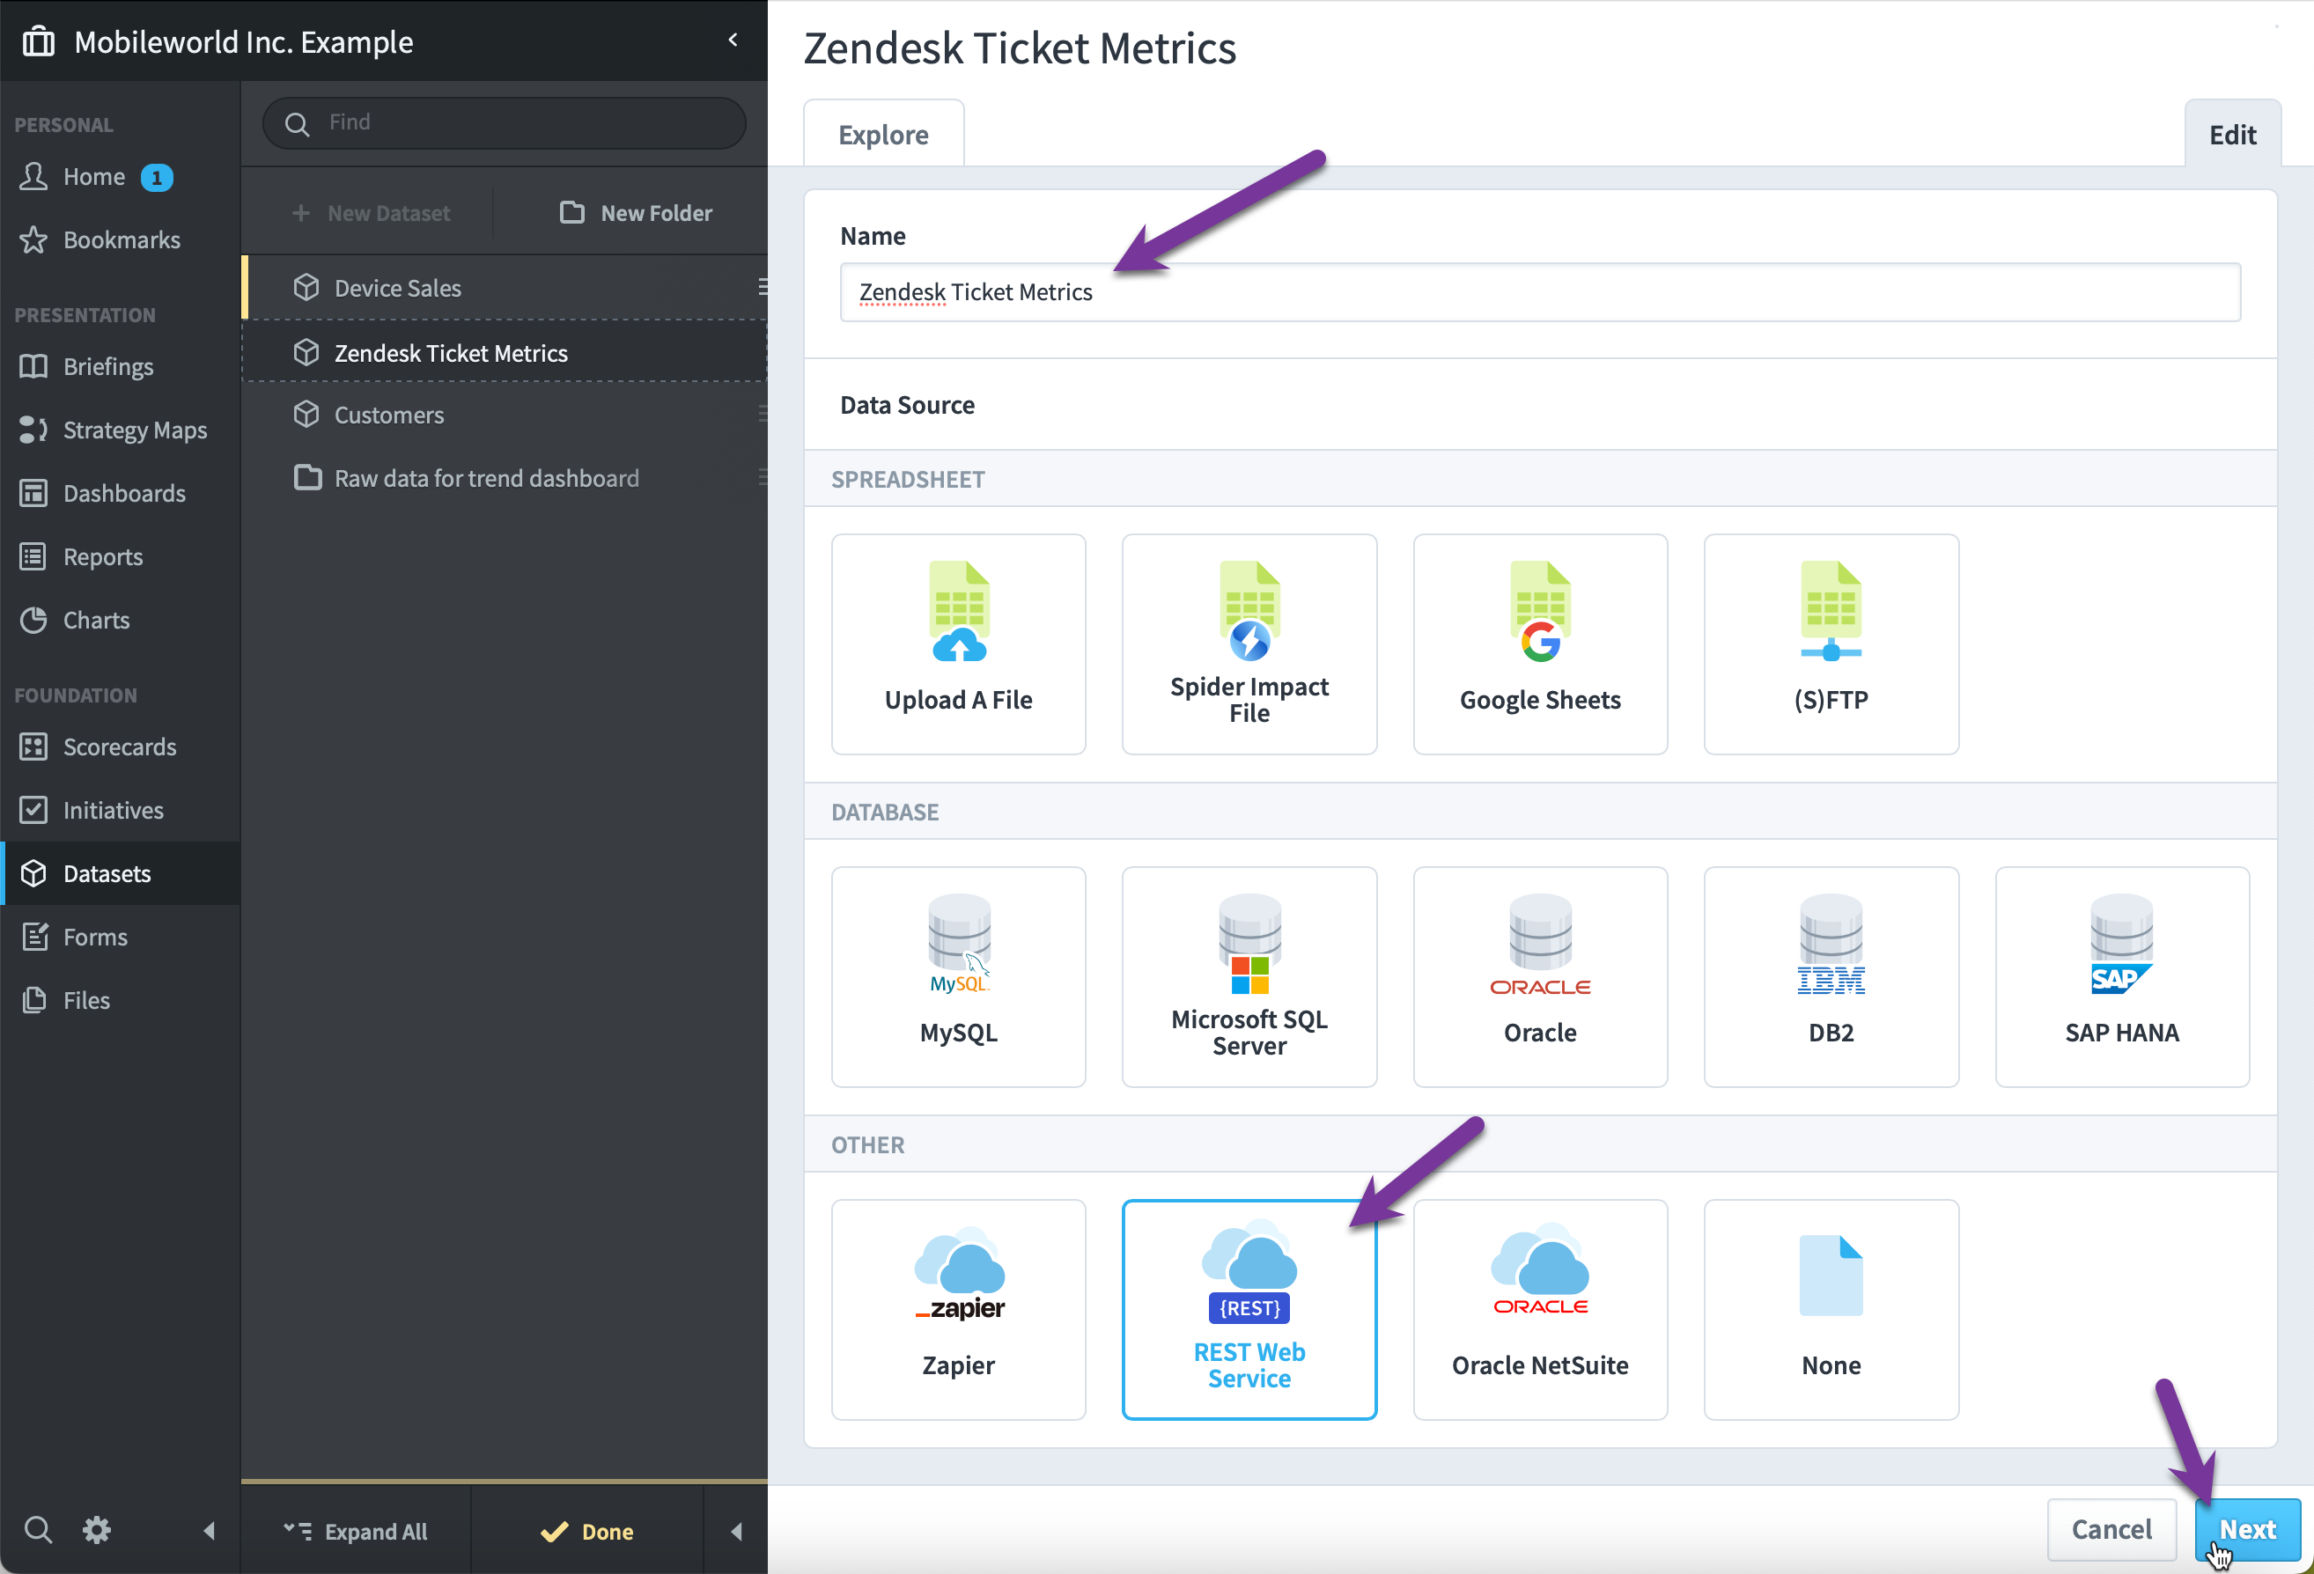Open the settings gear icon
This screenshot has width=2314, height=1574.
pyautogui.click(x=97, y=1529)
